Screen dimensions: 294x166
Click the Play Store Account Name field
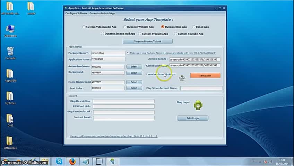[201, 88]
